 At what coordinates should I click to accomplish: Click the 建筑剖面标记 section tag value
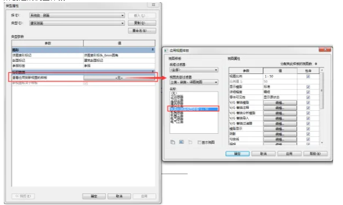point(119,60)
